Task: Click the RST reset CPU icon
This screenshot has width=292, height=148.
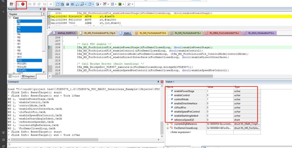Action: click(11, 4)
